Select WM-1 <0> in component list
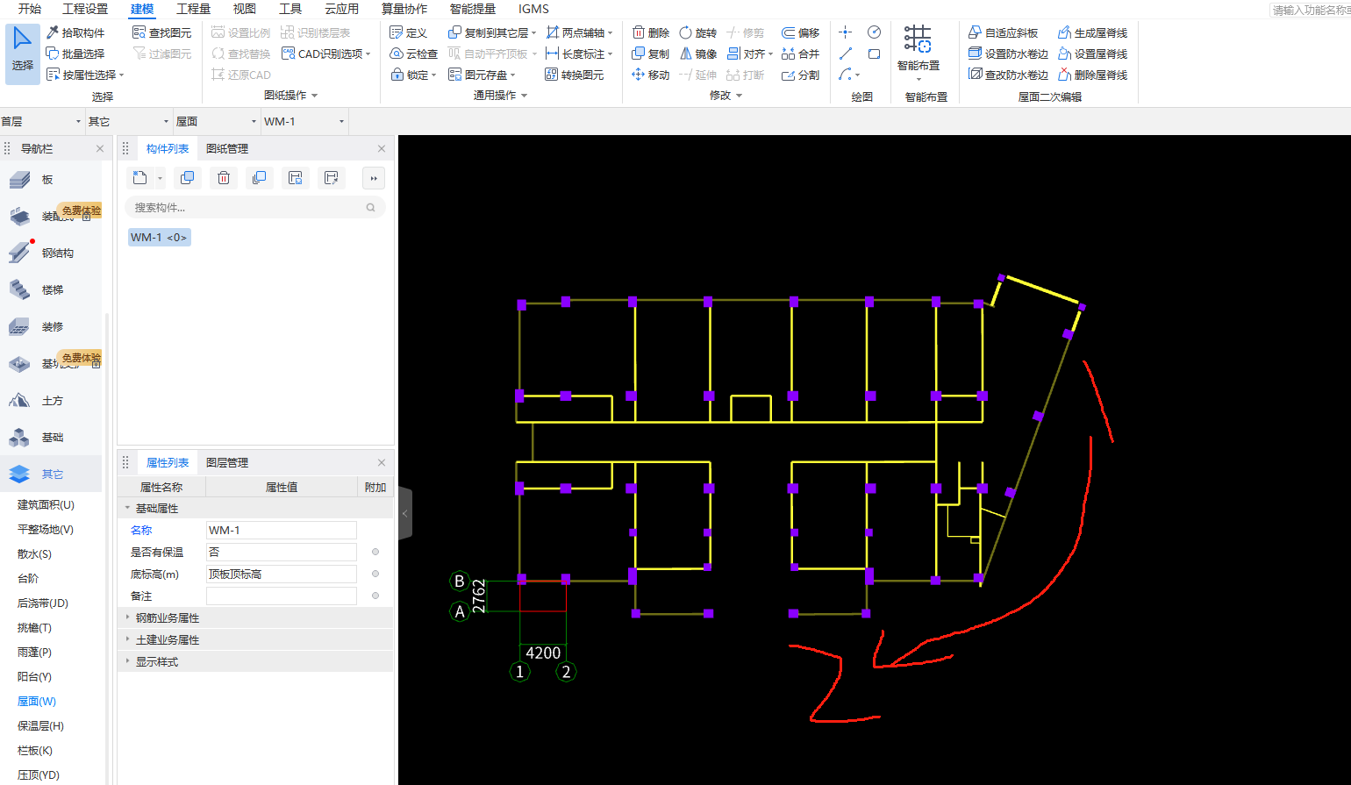Screen dimensions: 1351x785 159,237
